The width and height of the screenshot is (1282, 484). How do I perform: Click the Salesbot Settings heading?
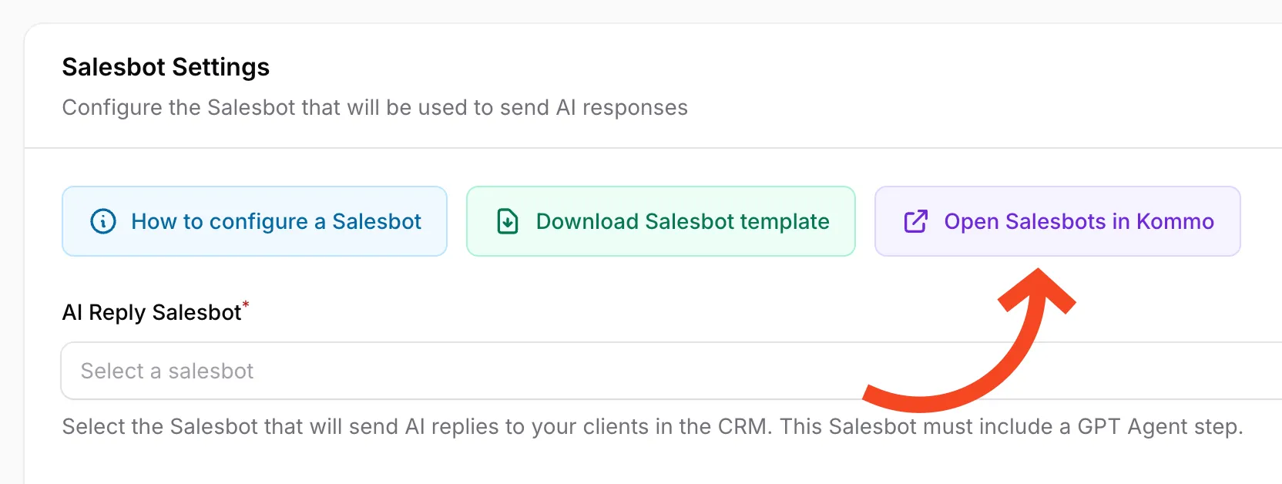click(166, 67)
